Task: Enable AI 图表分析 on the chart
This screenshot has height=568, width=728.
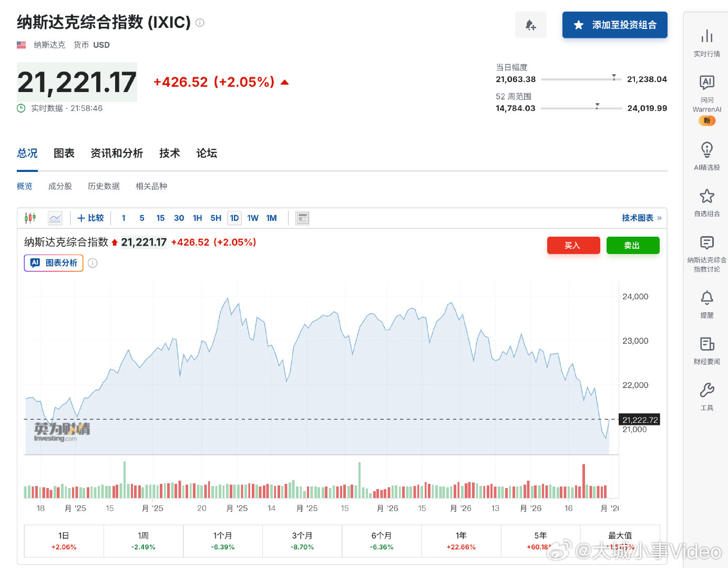Action: pos(53,262)
